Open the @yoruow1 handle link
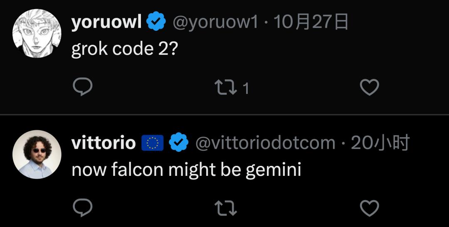Image resolution: width=449 pixels, height=227 pixels. pyautogui.click(x=215, y=22)
